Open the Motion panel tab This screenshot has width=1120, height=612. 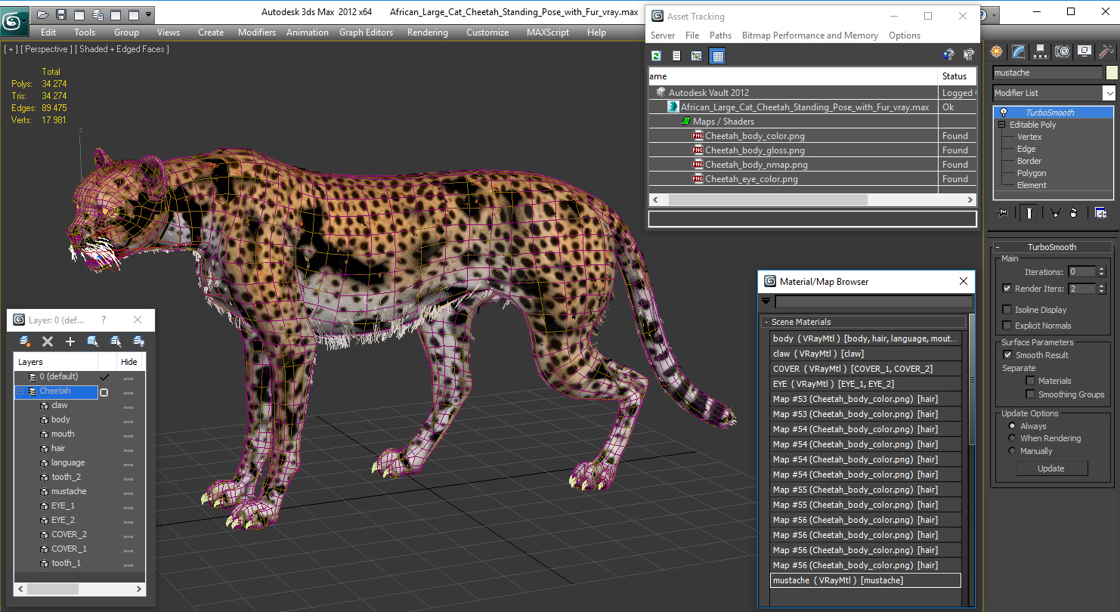(1063, 51)
